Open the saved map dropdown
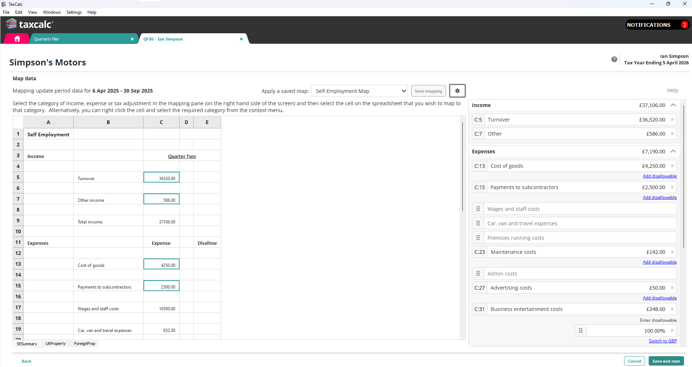 click(x=359, y=91)
